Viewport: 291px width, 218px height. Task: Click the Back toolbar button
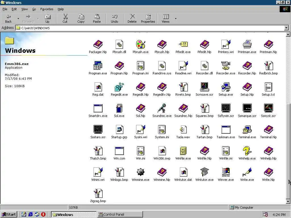[8, 18]
